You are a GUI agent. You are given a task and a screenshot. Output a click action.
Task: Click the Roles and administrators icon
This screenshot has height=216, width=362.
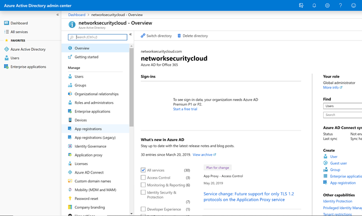point(70,103)
